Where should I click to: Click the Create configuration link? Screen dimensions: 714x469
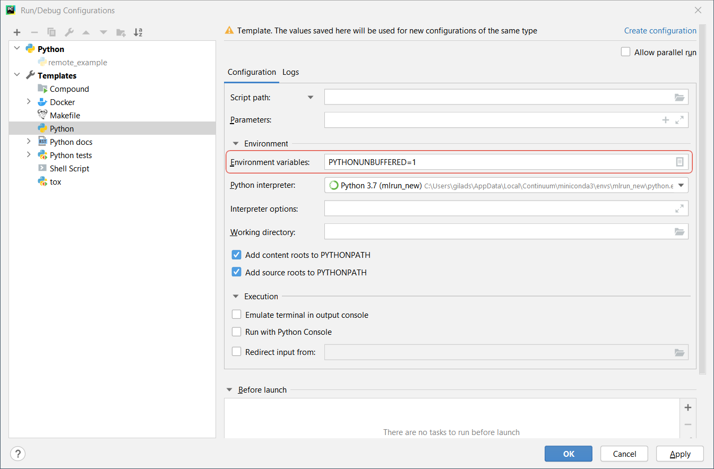click(660, 31)
